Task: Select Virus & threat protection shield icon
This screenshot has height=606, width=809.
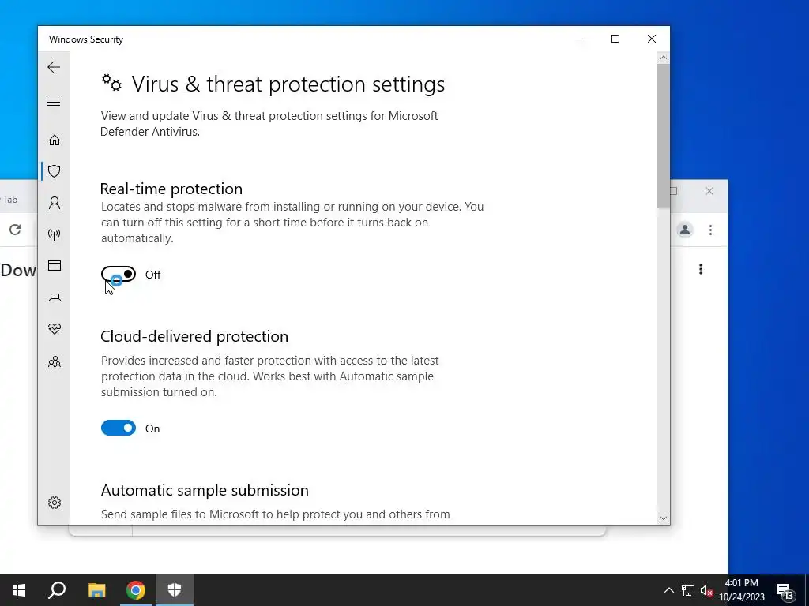Action: coord(55,171)
